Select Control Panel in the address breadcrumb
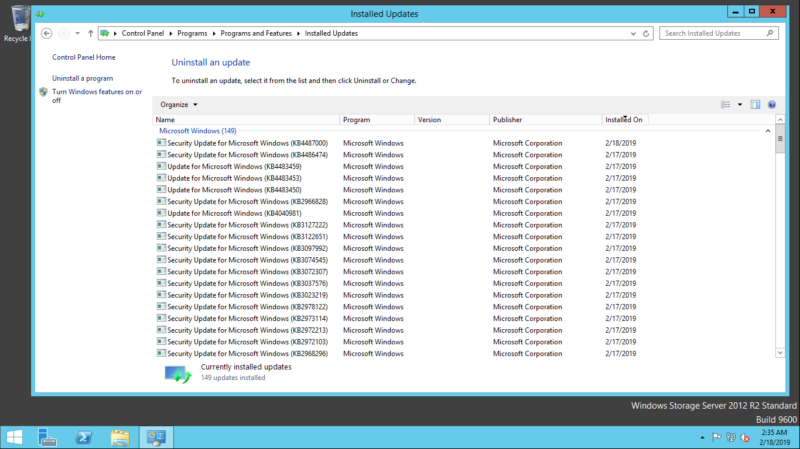This screenshot has height=449, width=800. coord(143,33)
